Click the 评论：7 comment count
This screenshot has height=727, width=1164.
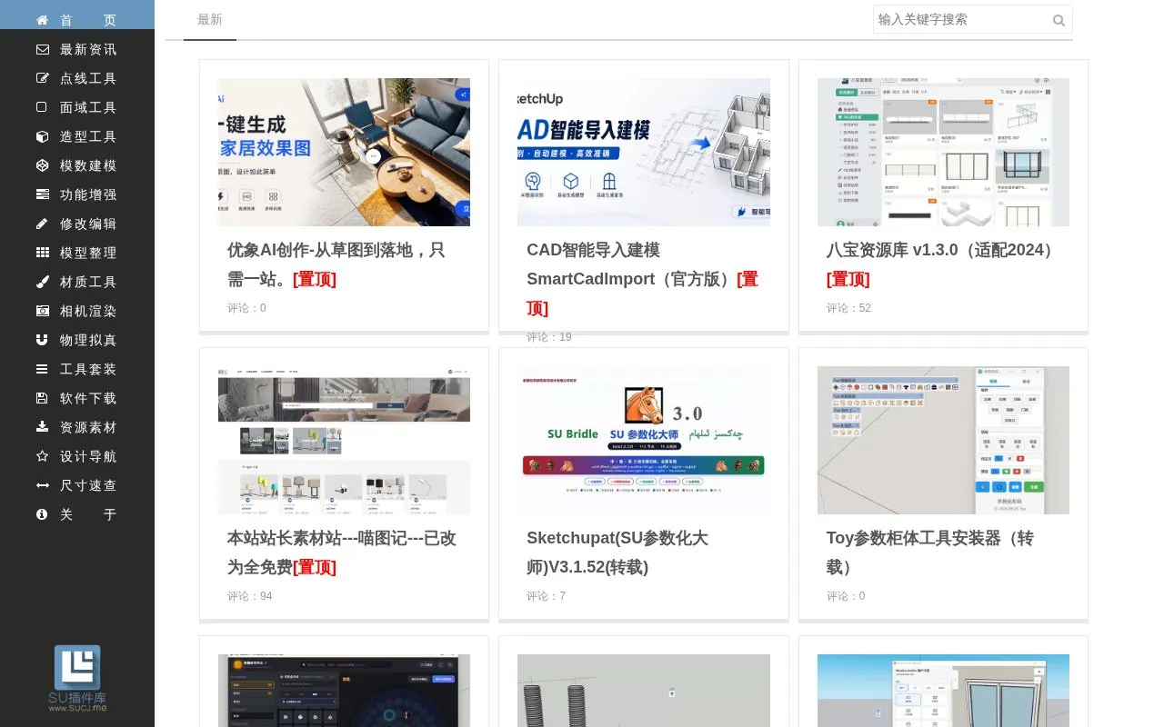(546, 596)
